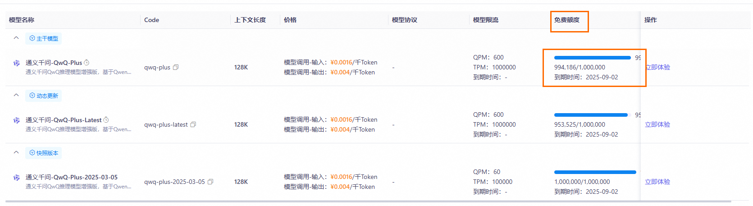Collapse the 动态更新 group chevron
Screen dimensions: 753x206
16,95
